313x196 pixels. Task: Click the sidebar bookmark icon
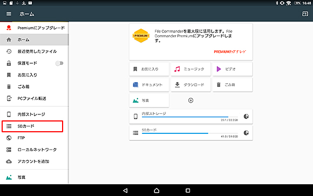9,75
